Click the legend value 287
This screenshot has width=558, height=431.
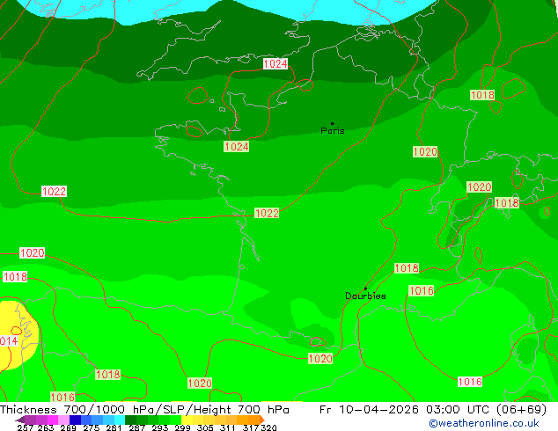[136, 427]
